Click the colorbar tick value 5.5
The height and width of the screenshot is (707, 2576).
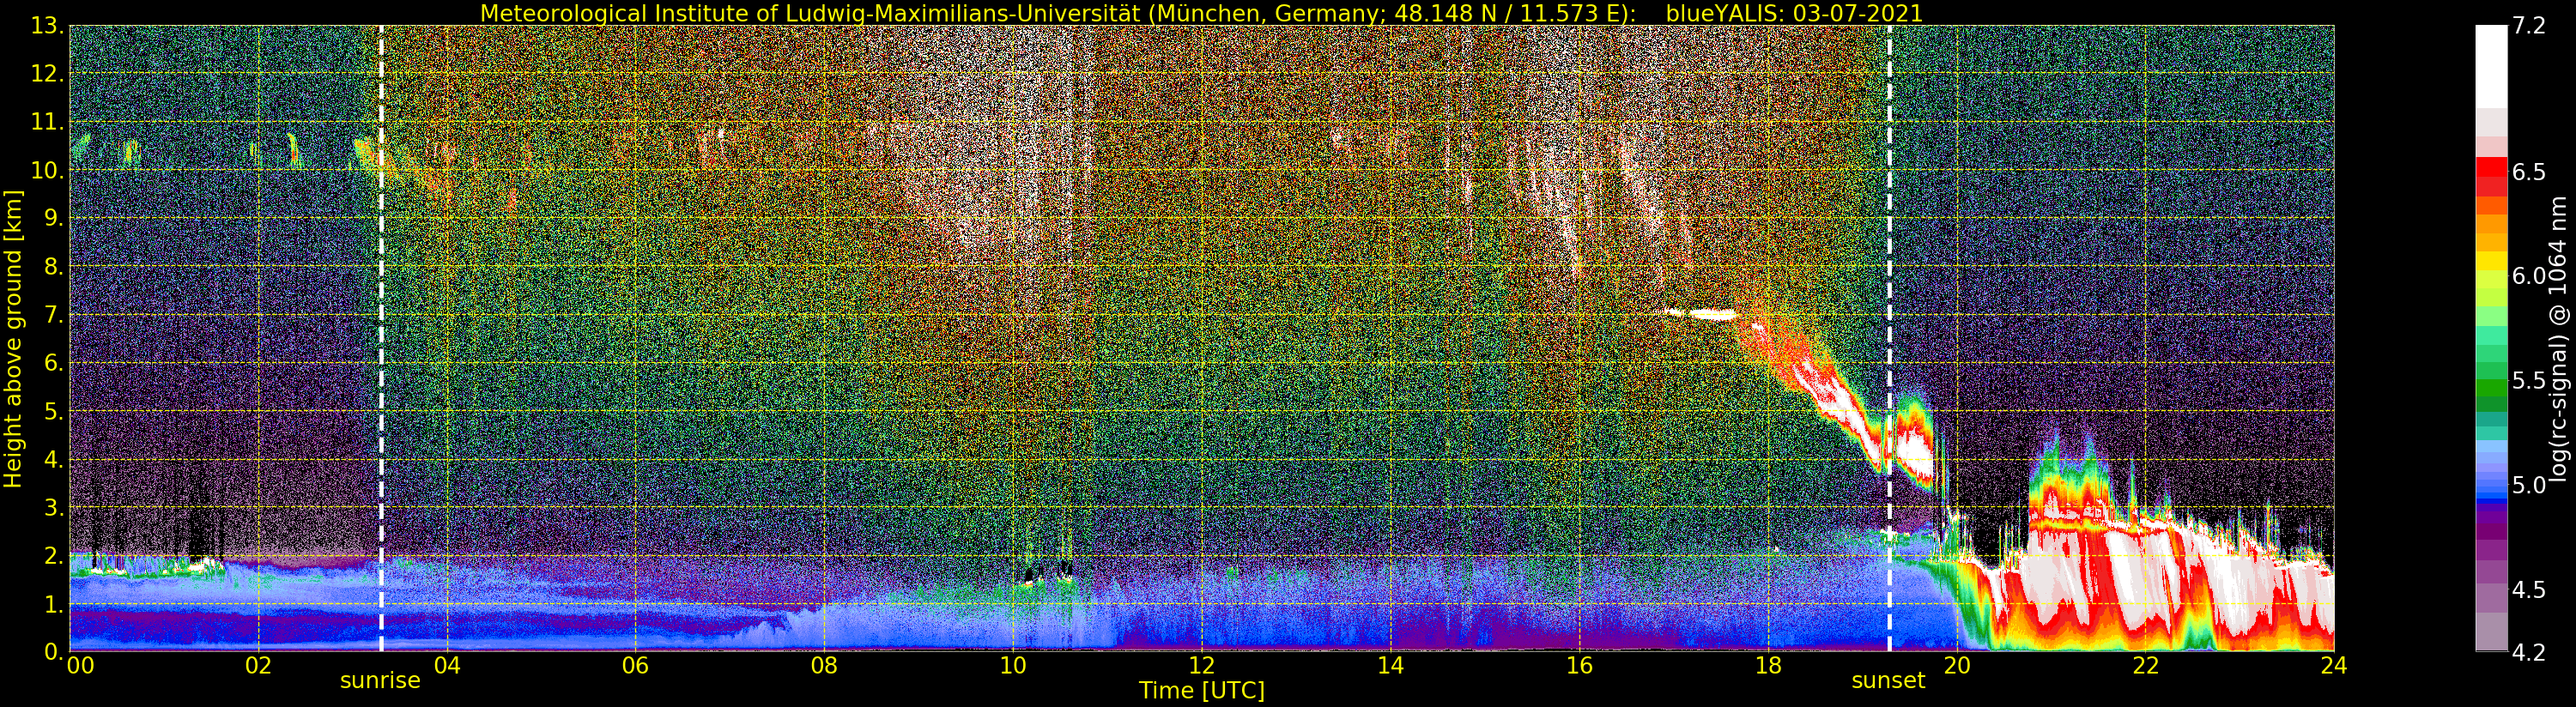pos(2529,381)
